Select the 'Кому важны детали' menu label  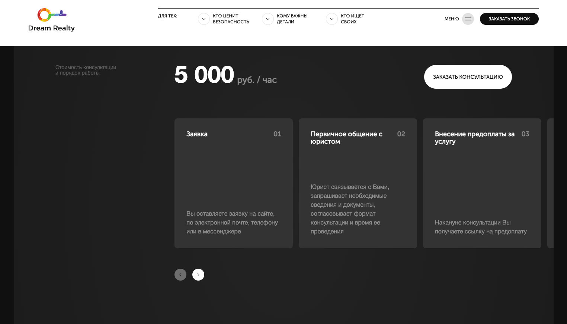292,19
